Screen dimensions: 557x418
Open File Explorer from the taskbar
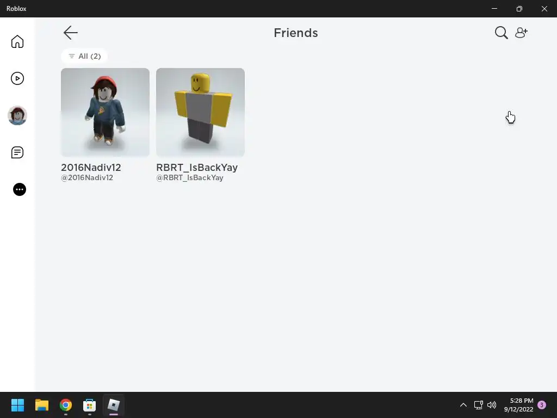(41, 405)
